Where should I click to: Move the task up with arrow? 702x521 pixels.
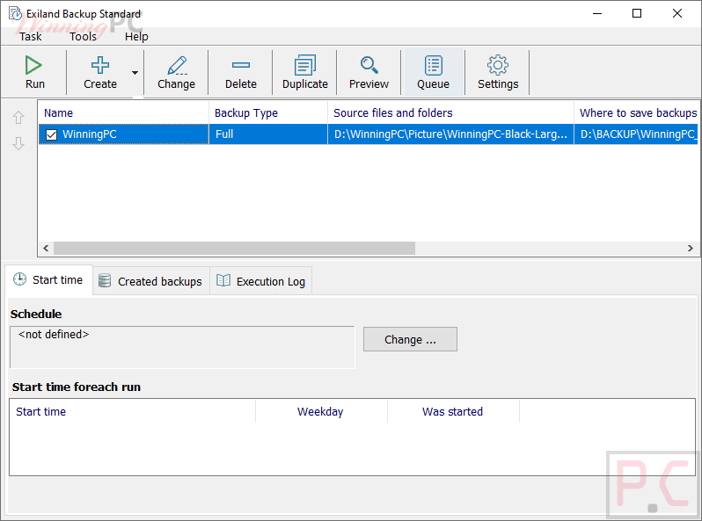pos(18,118)
